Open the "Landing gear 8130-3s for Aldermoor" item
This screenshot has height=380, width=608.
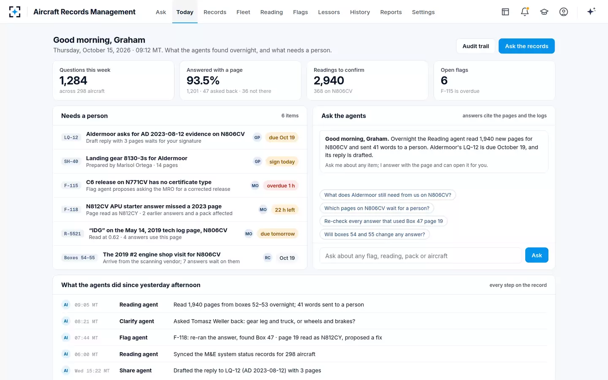pos(180,162)
